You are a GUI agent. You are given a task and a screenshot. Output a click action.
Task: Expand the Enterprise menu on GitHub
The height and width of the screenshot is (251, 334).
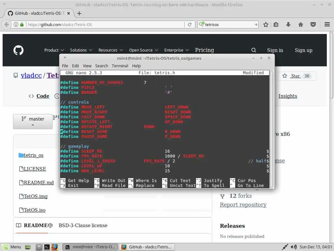tap(176, 50)
